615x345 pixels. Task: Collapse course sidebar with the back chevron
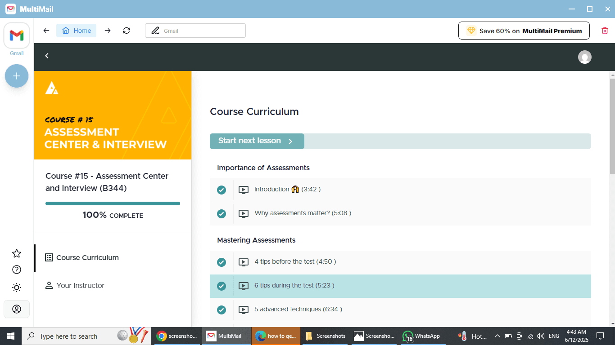[x=47, y=56]
